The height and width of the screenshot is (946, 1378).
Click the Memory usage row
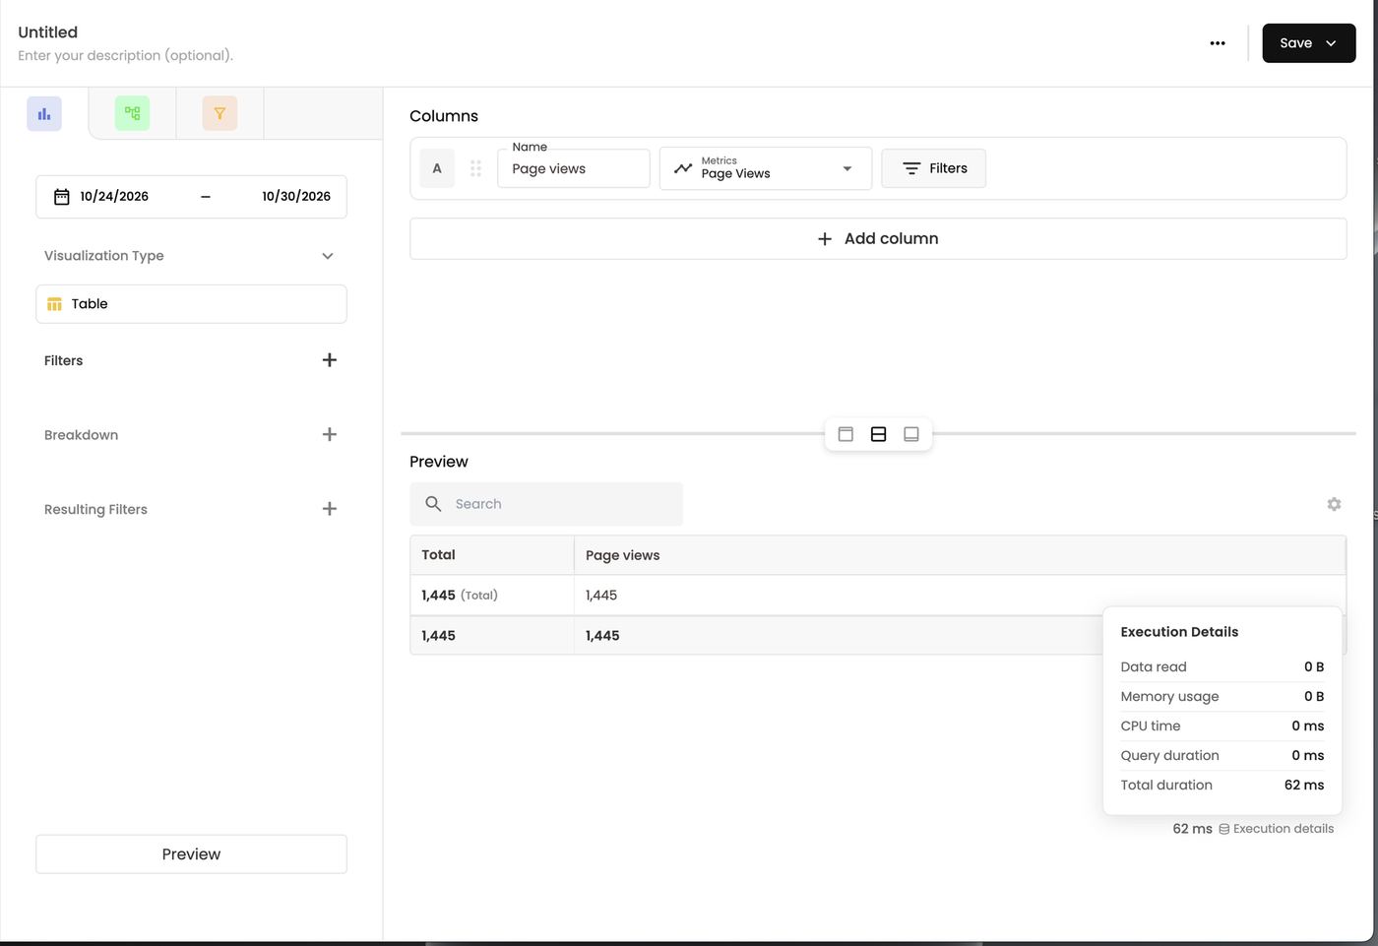pyautogui.click(x=1222, y=697)
